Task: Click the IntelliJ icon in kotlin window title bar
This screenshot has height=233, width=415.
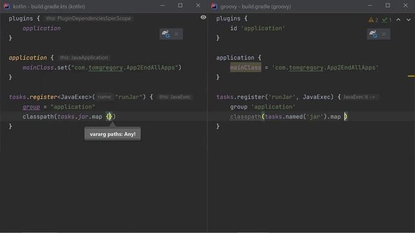Action: tap(6, 6)
